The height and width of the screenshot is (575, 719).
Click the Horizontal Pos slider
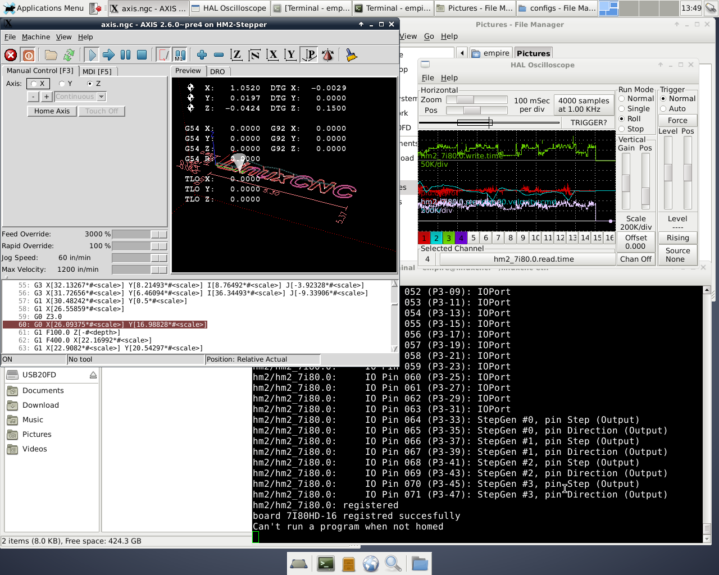pyautogui.click(x=477, y=111)
